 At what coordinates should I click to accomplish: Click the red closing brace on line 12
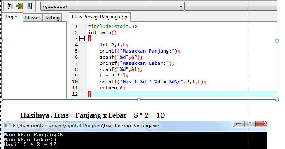coord(89,94)
